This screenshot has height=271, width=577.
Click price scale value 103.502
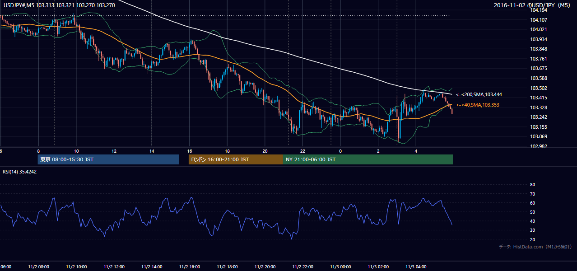pos(539,88)
